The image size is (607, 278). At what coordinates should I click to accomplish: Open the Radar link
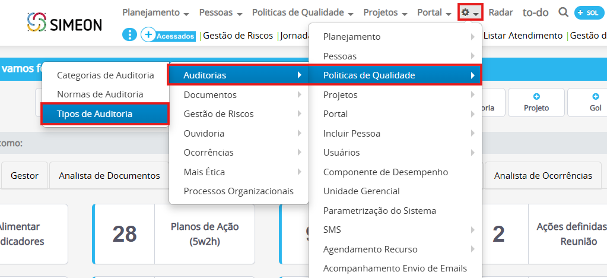coord(501,12)
